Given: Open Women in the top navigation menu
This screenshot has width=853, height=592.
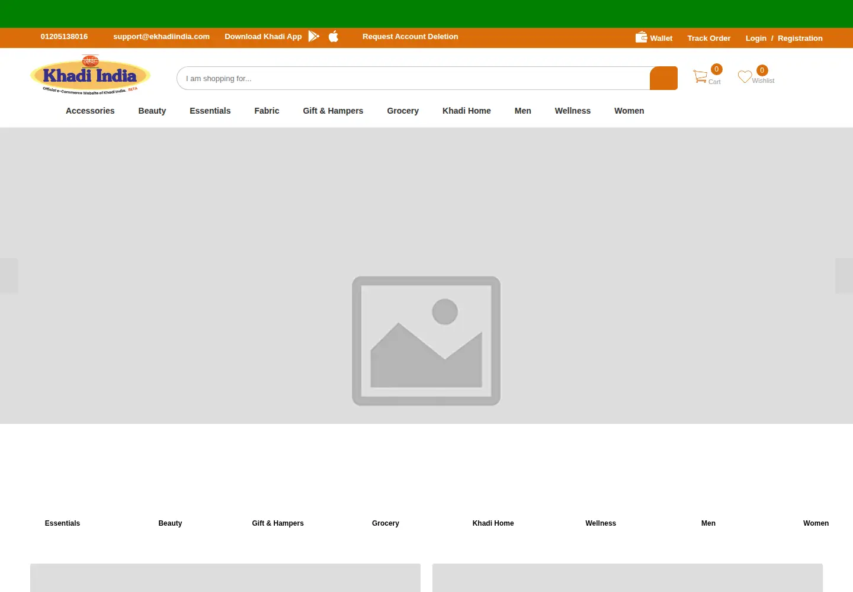Looking at the screenshot, I should pos(629,111).
